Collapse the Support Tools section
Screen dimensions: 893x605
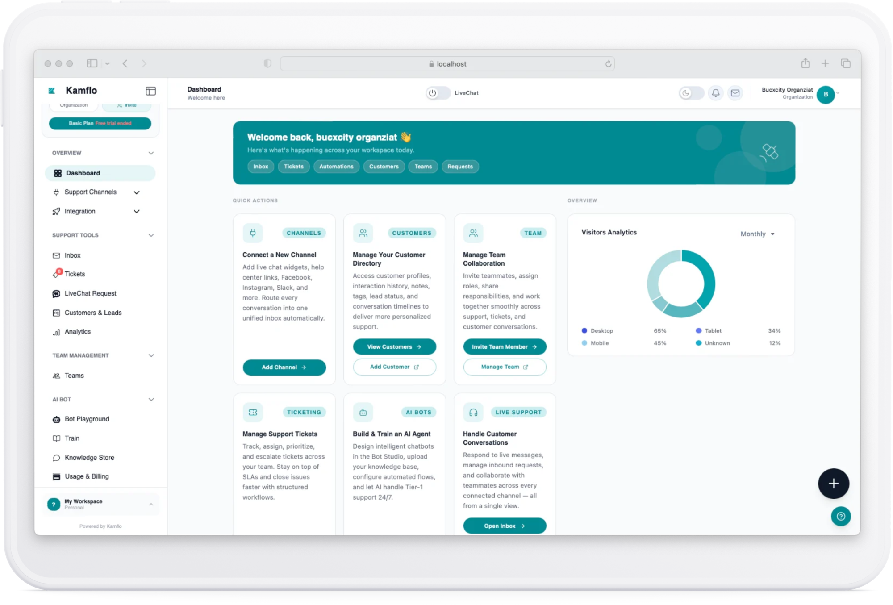(151, 235)
